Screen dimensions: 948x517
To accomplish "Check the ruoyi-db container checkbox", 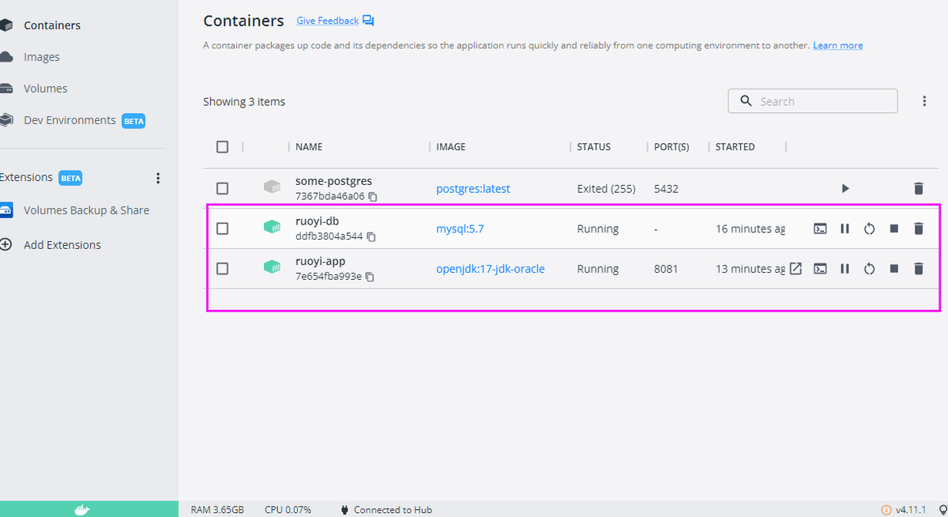I will click(x=222, y=228).
